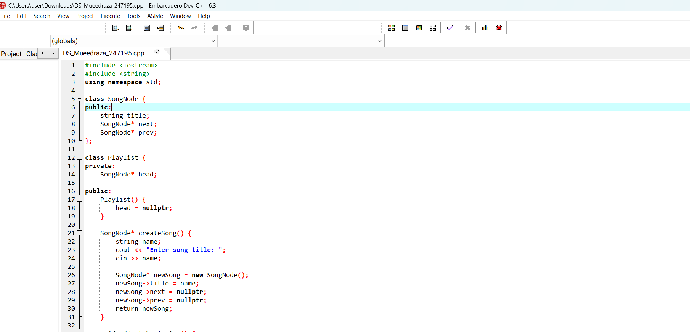Run syntax check with the checkmark icon
Screen dimensions: 690x332
[450, 28]
